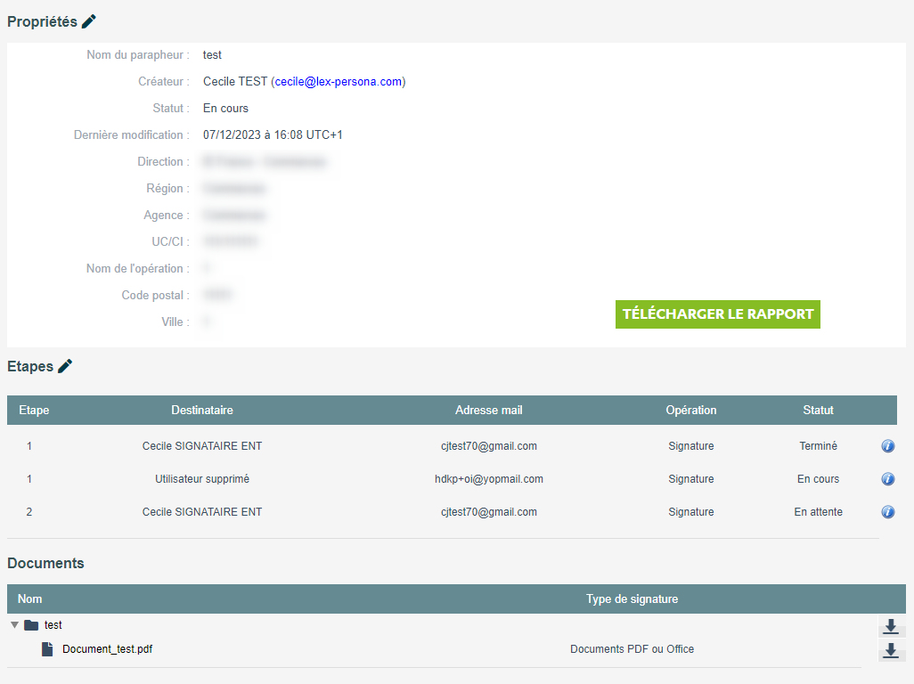Open info for the En cours step

(887, 479)
